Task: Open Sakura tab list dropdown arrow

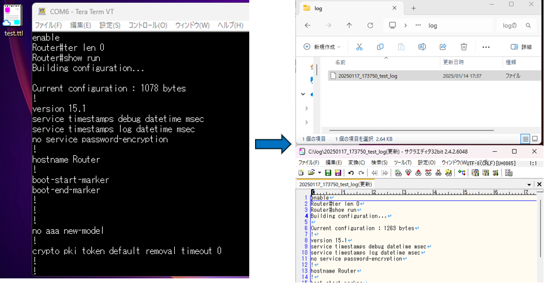Action: (529, 184)
